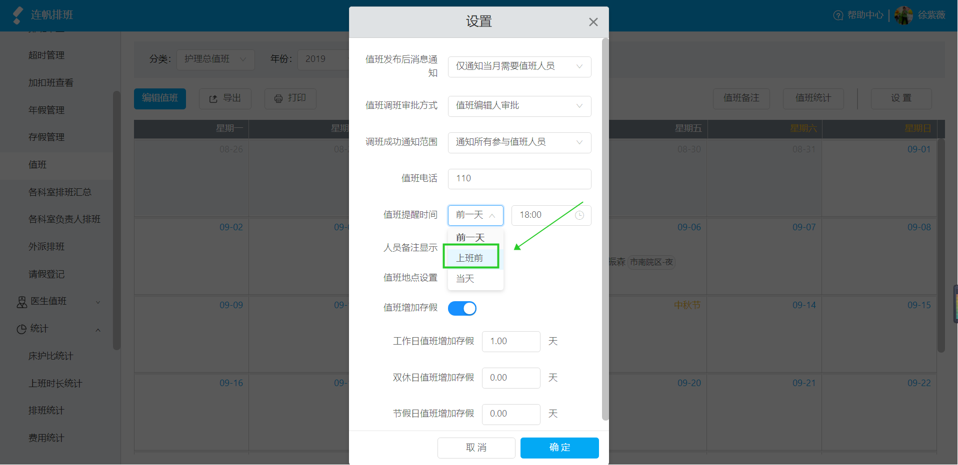Image resolution: width=958 pixels, height=465 pixels.
Task: Click the 09-02 calendar date
Action: pos(231,227)
